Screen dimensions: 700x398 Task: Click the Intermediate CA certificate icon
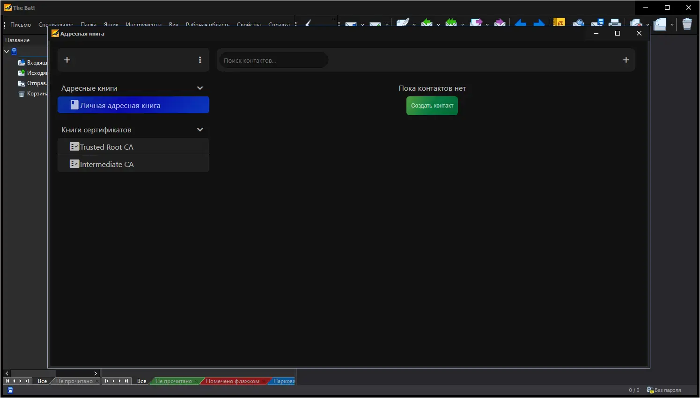click(74, 164)
